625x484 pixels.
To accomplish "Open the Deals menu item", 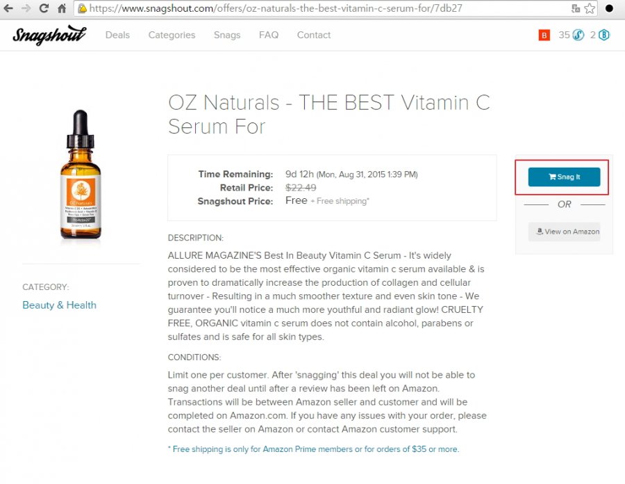I will click(x=117, y=35).
